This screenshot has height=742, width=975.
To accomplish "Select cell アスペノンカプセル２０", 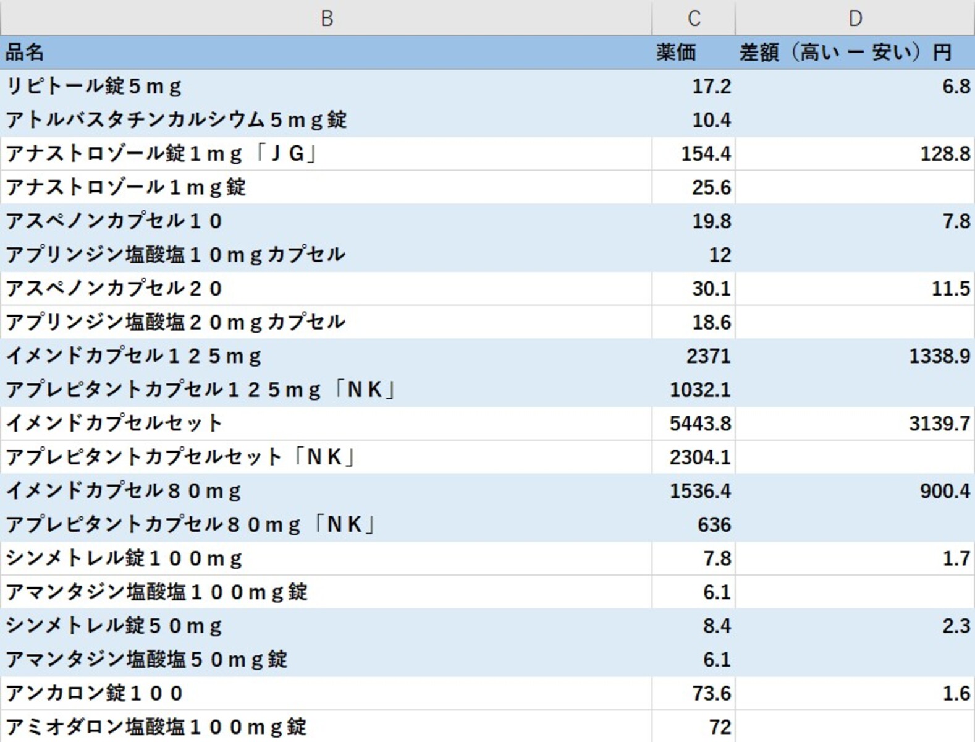I will pos(326,288).
